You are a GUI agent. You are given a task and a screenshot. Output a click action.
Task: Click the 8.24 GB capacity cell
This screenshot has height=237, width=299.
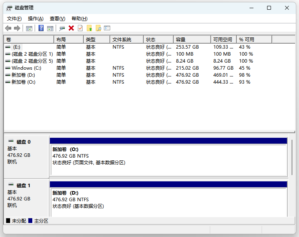(185, 61)
